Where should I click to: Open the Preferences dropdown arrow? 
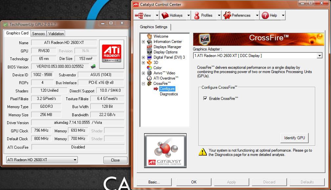tap(257, 15)
